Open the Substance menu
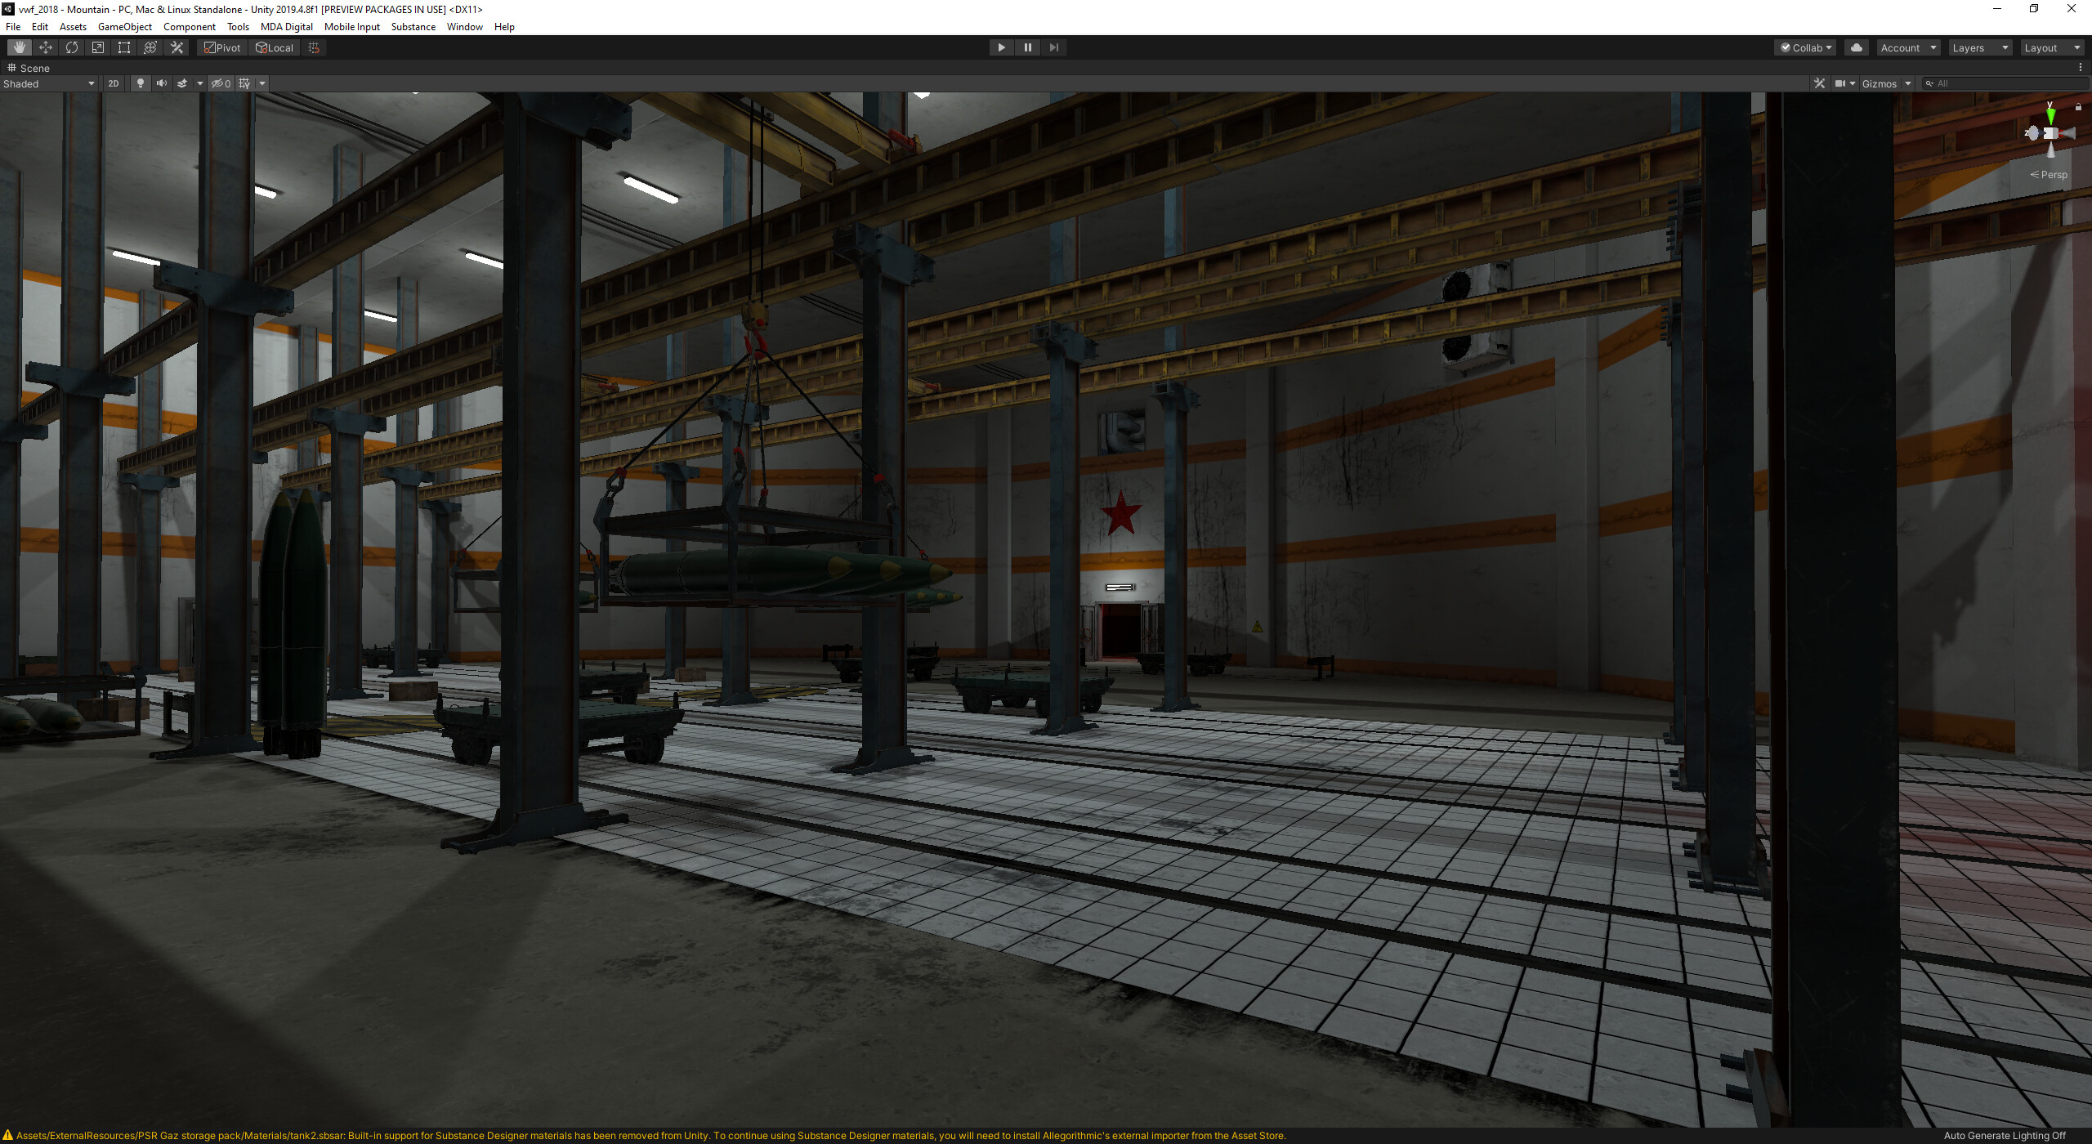Viewport: 2092px width, 1144px height. pos(413,27)
